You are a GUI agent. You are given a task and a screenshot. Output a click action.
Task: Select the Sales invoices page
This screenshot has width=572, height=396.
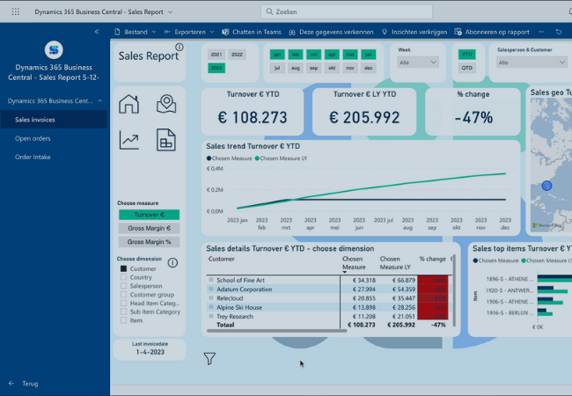pos(54,120)
